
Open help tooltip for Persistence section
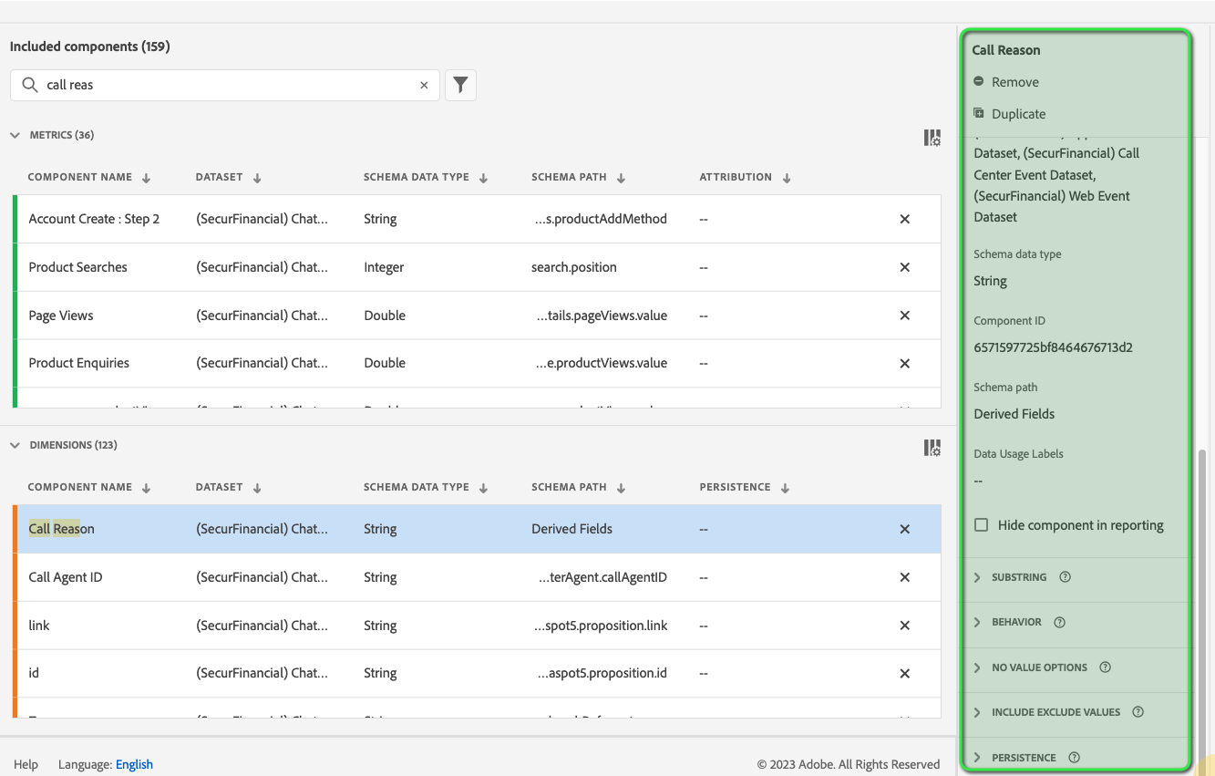coord(1074,758)
